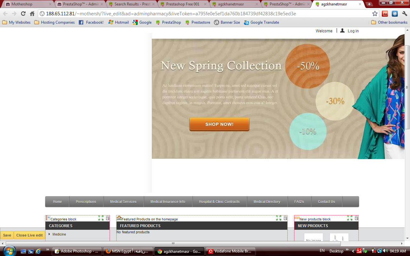The height and width of the screenshot is (256, 410).
Task: Open Medical Insurance Info menu item
Action: [x=168, y=202]
